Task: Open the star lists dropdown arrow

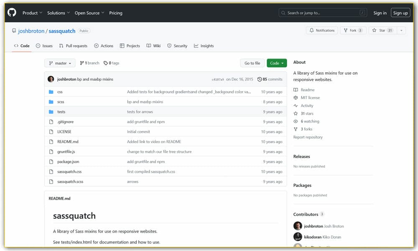Action: 401,31
